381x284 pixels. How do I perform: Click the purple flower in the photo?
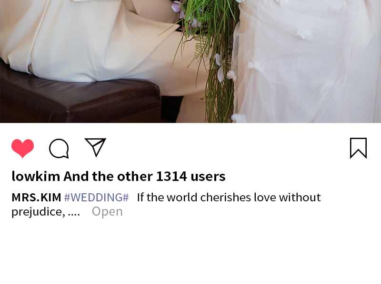tap(177, 7)
